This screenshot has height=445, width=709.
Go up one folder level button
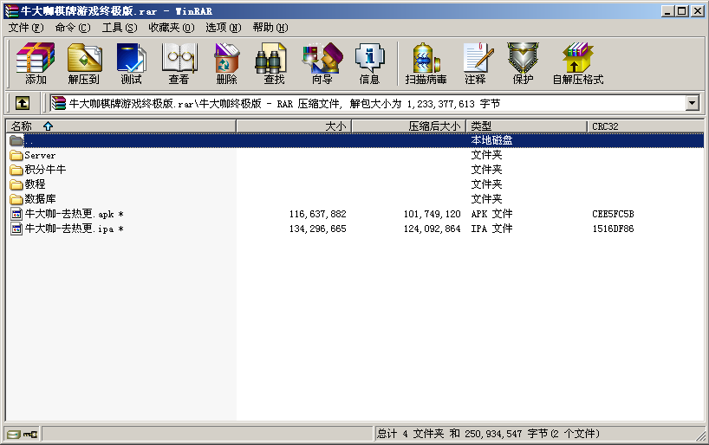pos(23,103)
